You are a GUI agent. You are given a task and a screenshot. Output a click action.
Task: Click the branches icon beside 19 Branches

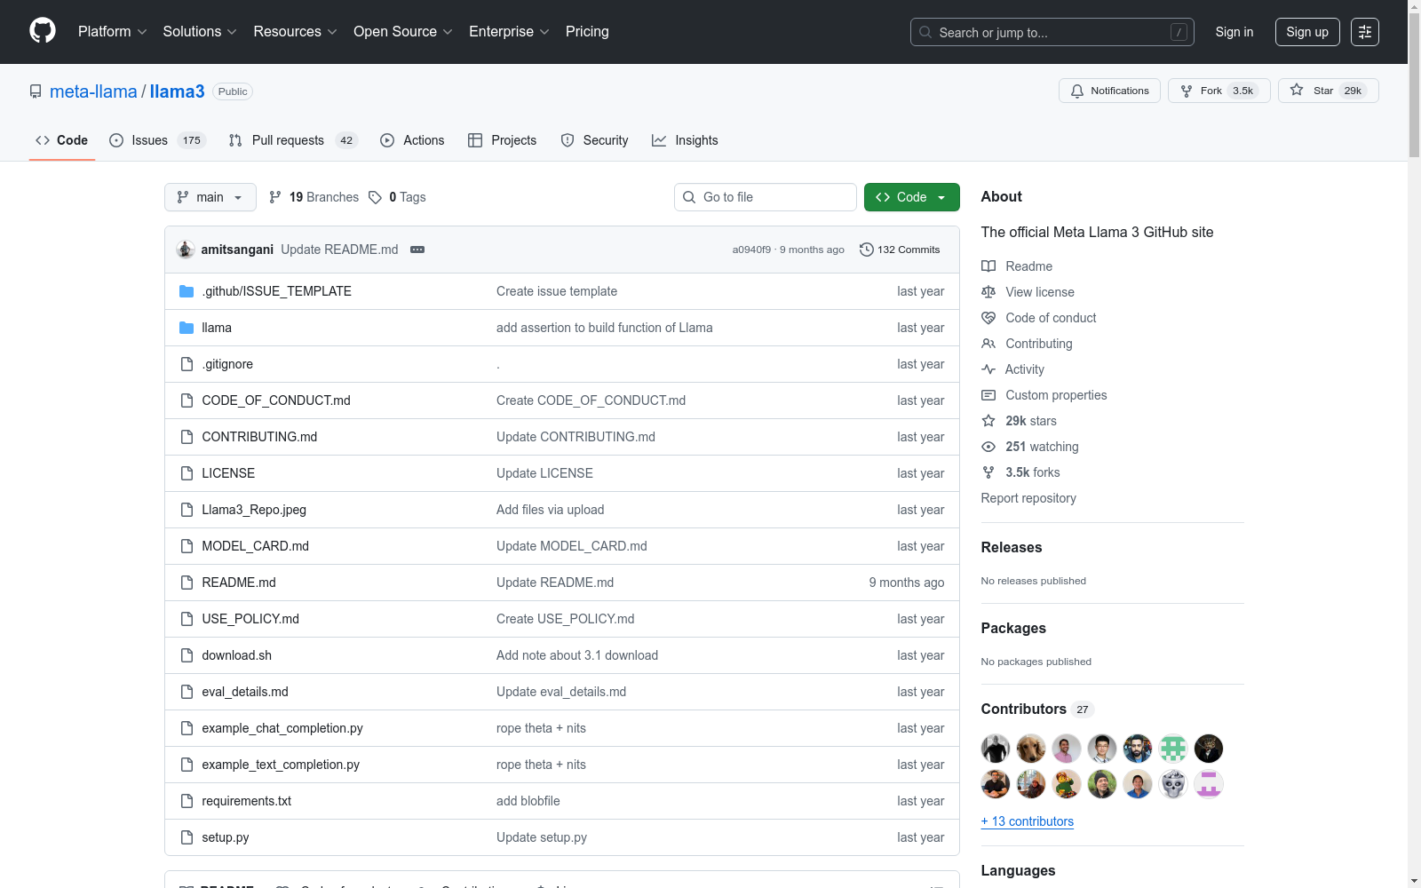point(275,197)
